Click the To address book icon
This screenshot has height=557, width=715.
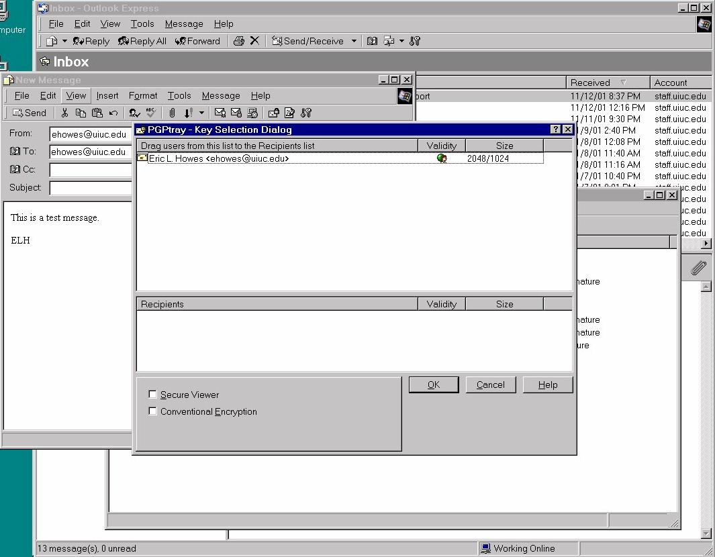pyautogui.click(x=15, y=151)
